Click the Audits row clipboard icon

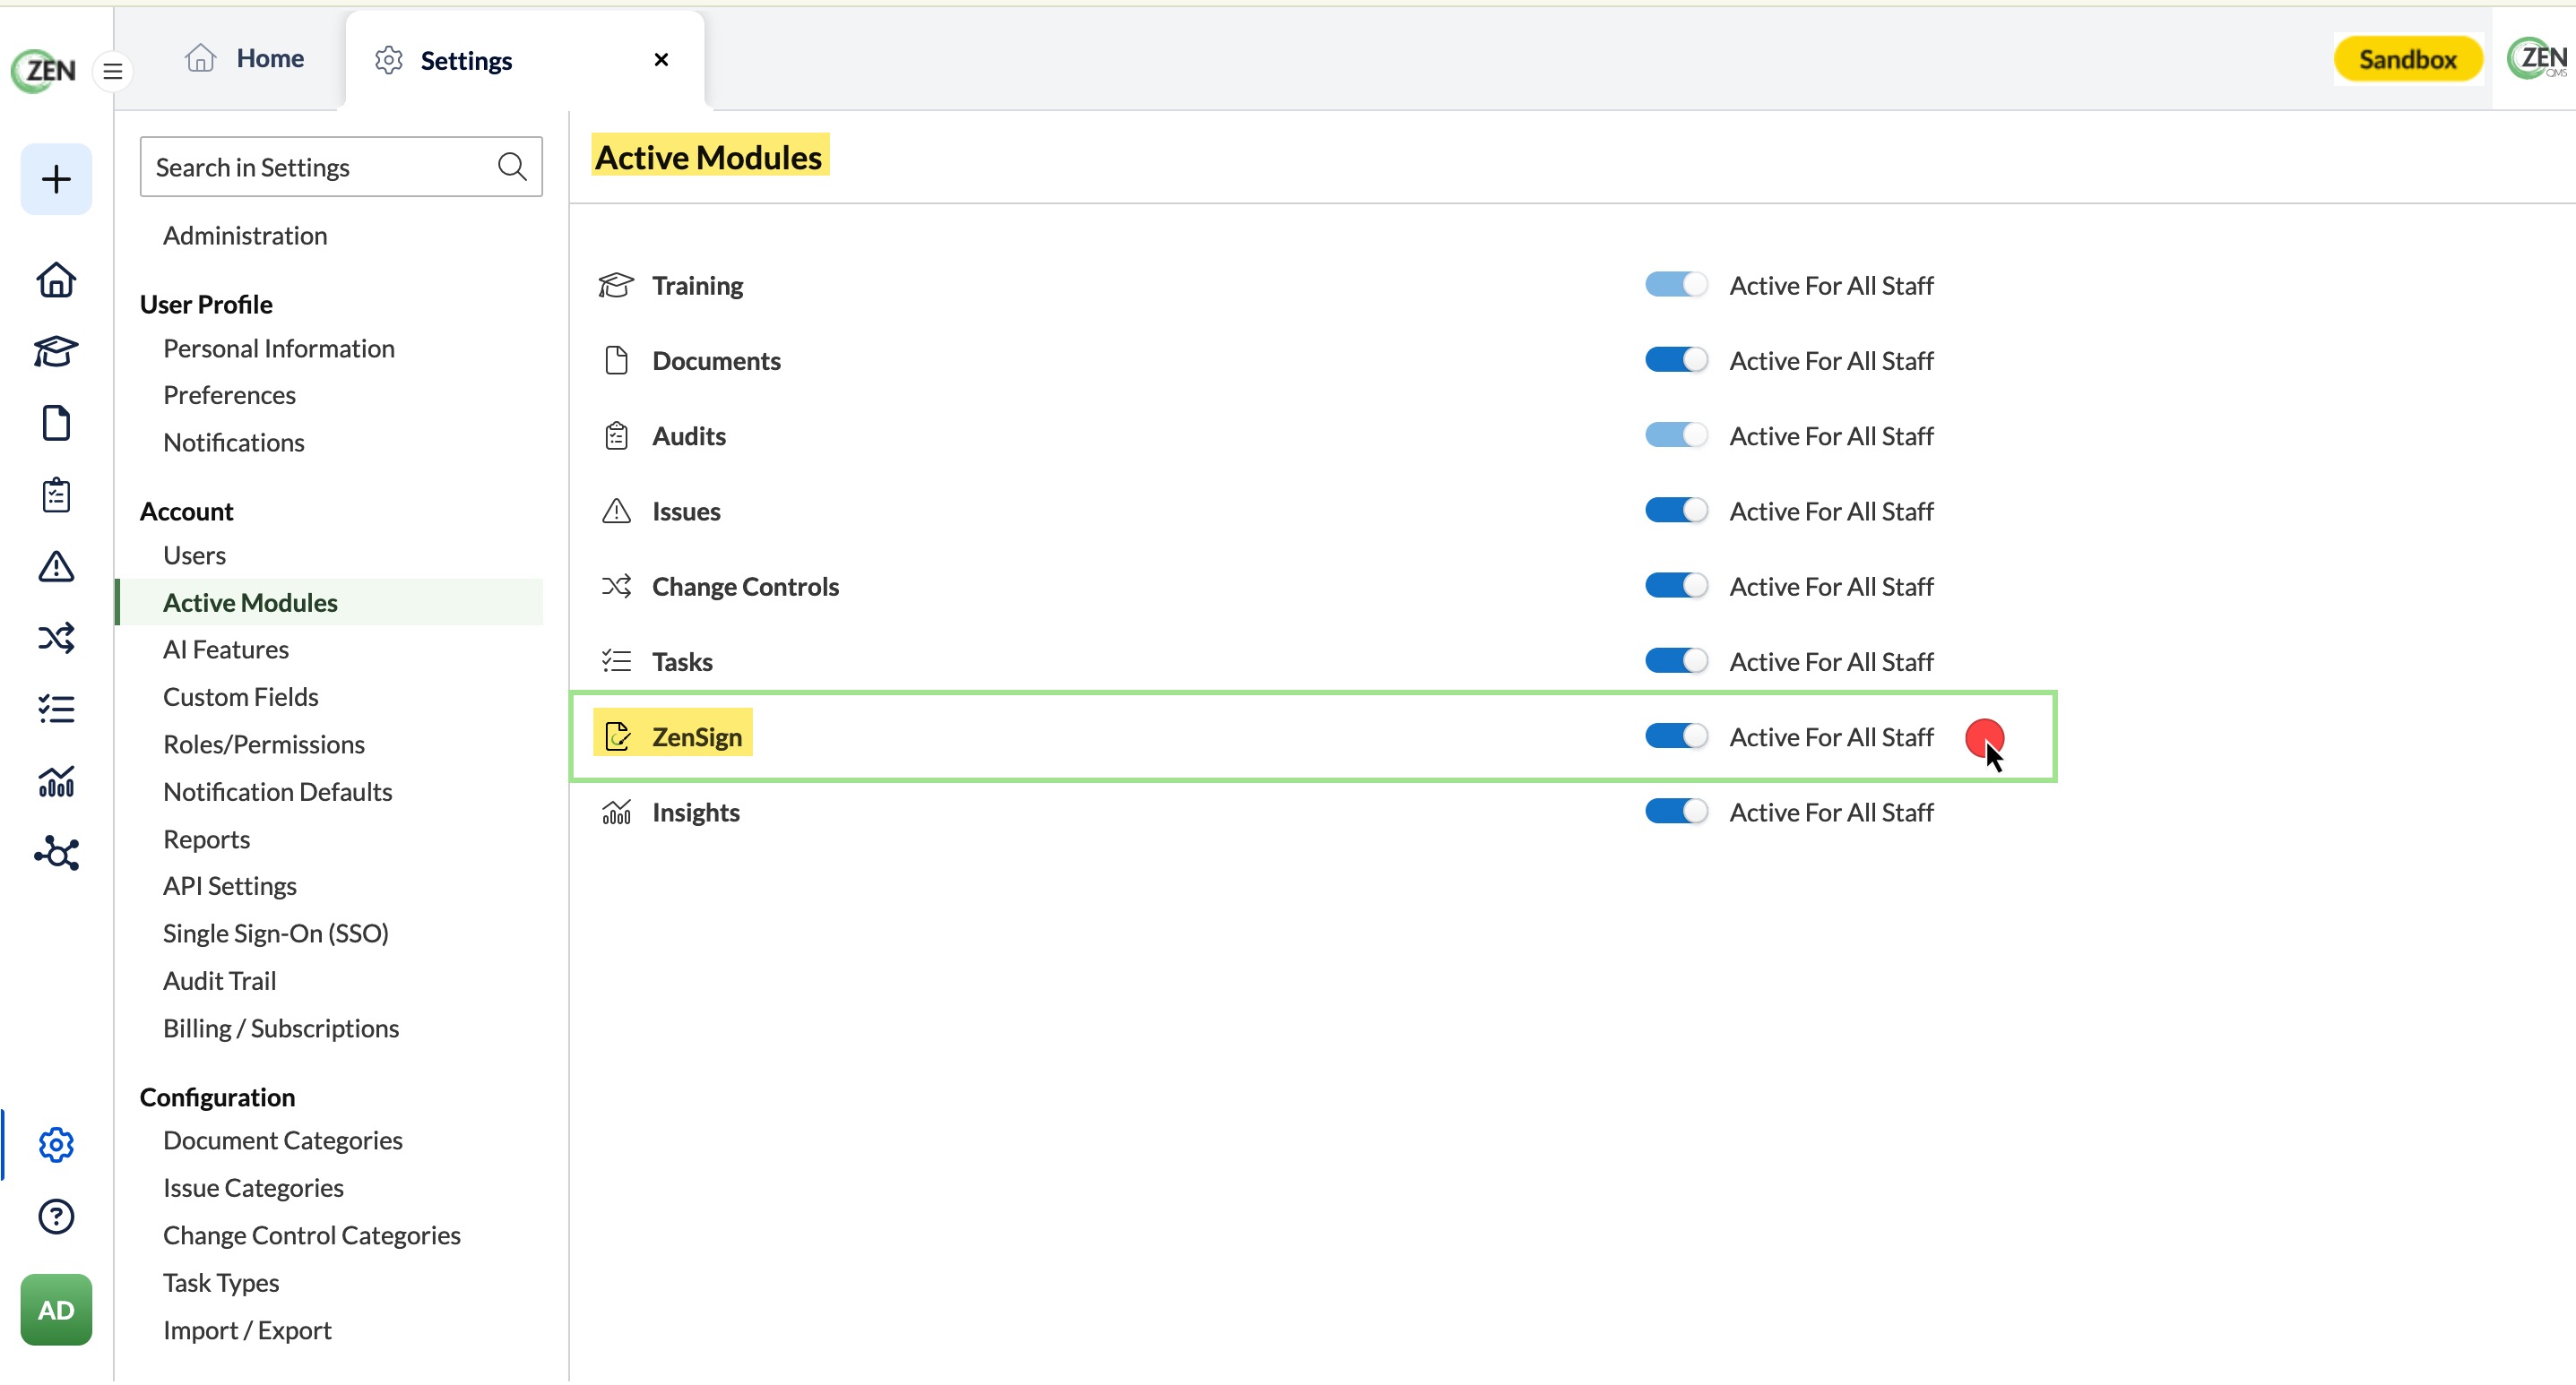coord(616,435)
